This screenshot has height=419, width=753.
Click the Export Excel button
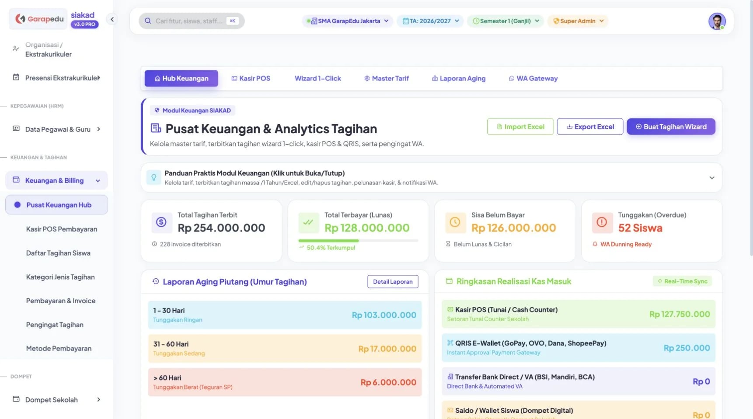click(x=590, y=127)
